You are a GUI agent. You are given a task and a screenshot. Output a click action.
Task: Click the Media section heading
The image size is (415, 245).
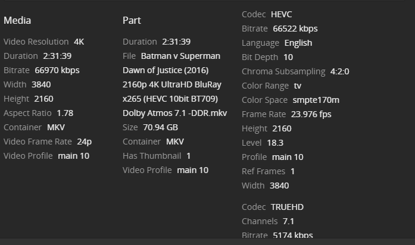(x=17, y=20)
